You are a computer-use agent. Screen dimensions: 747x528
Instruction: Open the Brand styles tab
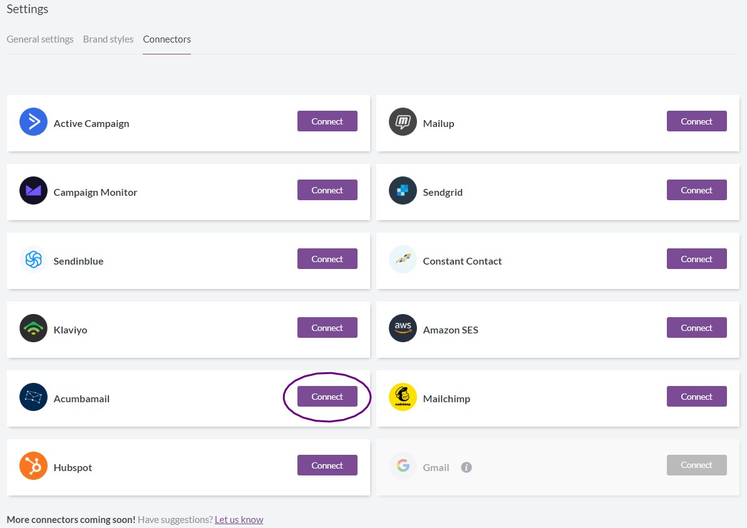click(108, 39)
